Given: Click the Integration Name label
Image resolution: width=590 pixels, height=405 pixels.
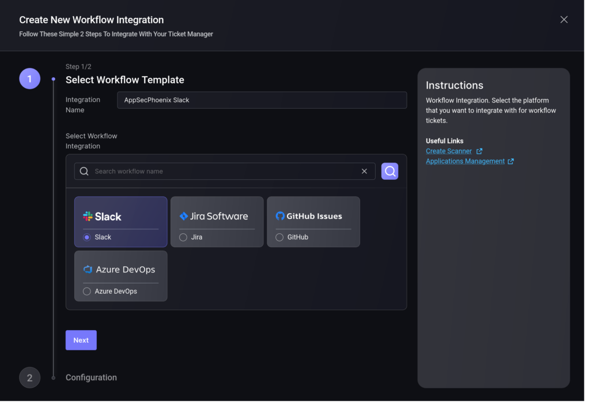Looking at the screenshot, I should tap(84, 106).
